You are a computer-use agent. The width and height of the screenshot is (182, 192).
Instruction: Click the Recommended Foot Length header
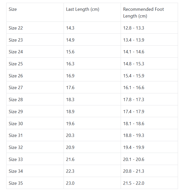[x=143, y=13]
